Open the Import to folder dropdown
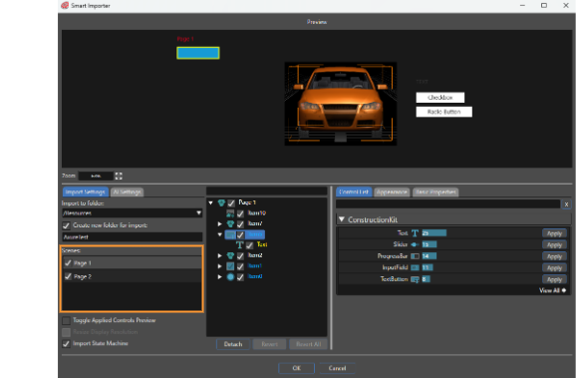Image resolution: width=576 pixels, height=378 pixels. coord(198,212)
